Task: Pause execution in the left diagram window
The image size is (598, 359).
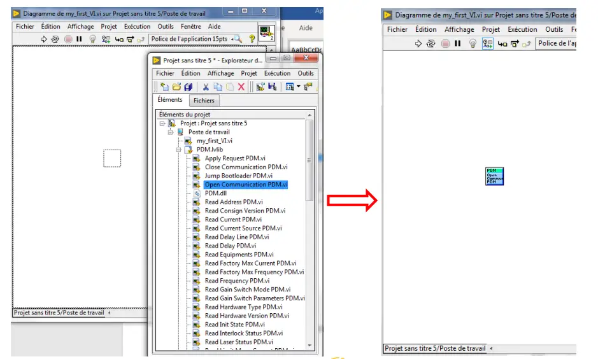Action: point(79,39)
